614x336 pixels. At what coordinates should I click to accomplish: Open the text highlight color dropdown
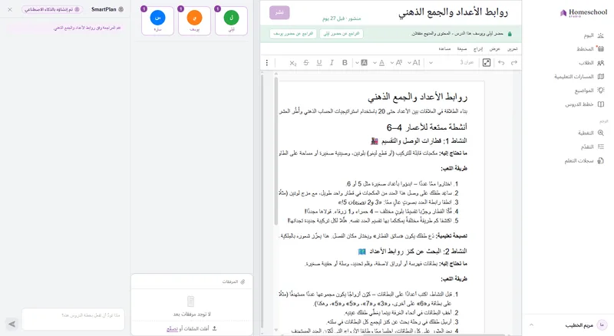(361, 63)
